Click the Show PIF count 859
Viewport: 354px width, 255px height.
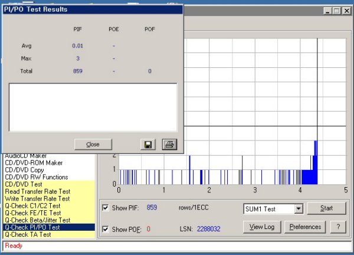(152, 207)
